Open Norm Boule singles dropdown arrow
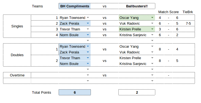The height and width of the screenshot is (103, 201). click(x=88, y=35)
